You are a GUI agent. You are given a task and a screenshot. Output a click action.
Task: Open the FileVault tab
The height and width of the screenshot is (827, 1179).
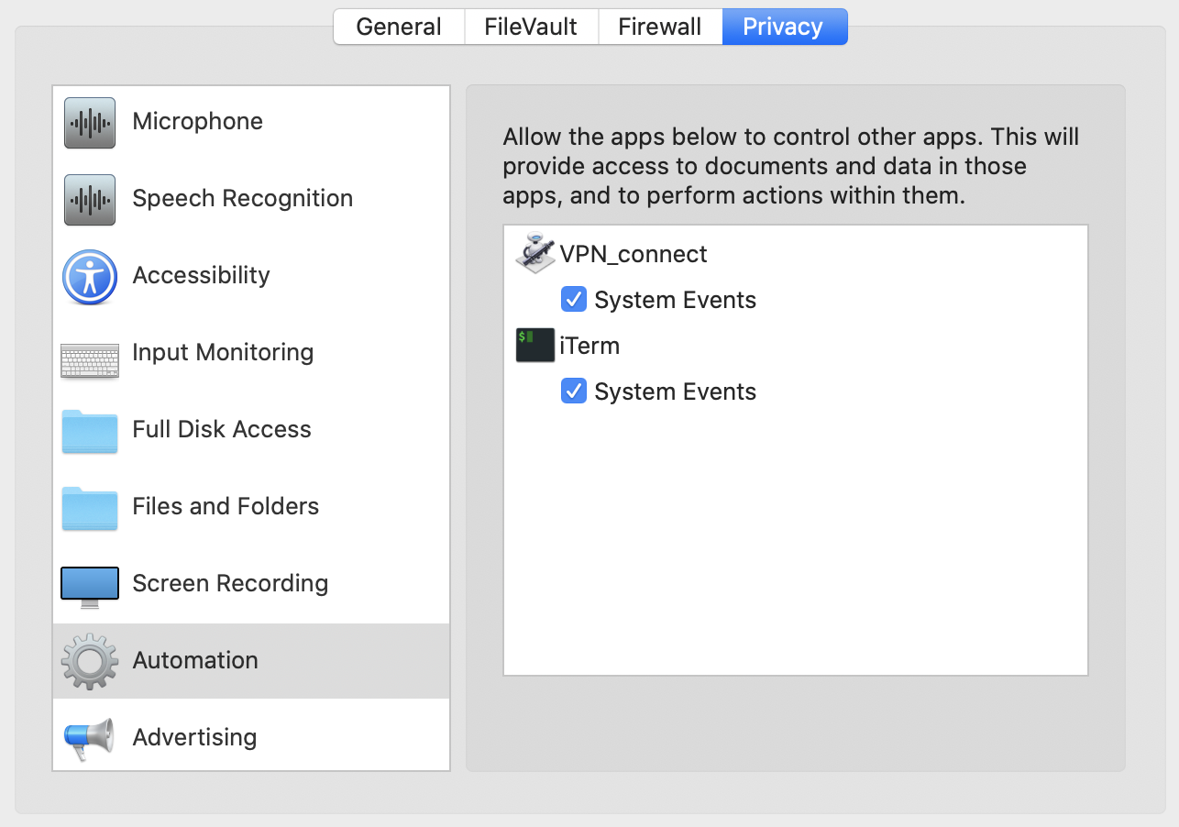[531, 27]
